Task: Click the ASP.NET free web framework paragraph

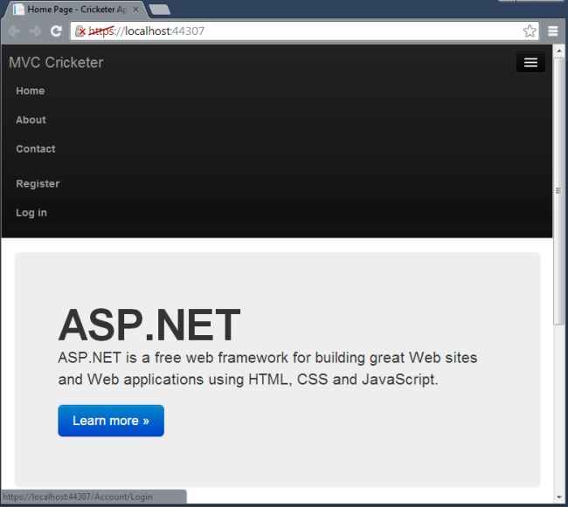Action: 267,368
